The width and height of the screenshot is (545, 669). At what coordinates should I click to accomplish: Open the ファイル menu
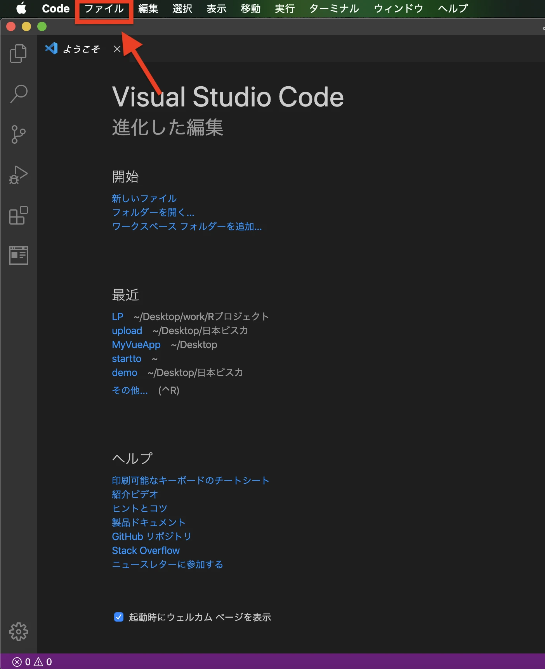pos(104,9)
